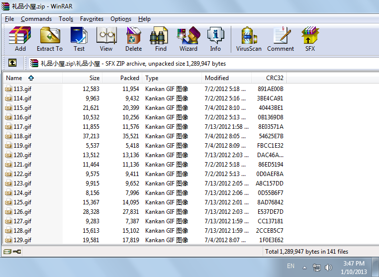Viewport: 379px width, 277px height.
Task: Go up one folder level
Action: pos(12,63)
